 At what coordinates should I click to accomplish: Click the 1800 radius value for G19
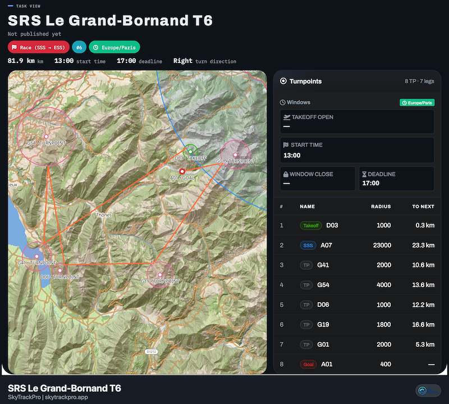[x=384, y=324]
